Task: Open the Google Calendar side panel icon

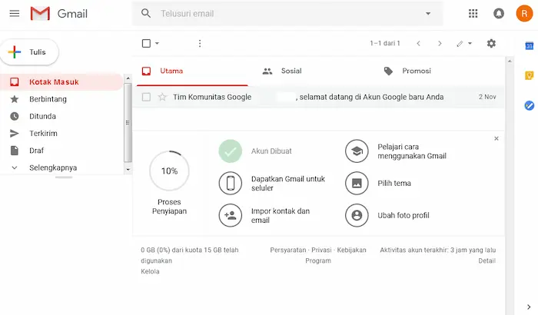Action: (x=529, y=46)
